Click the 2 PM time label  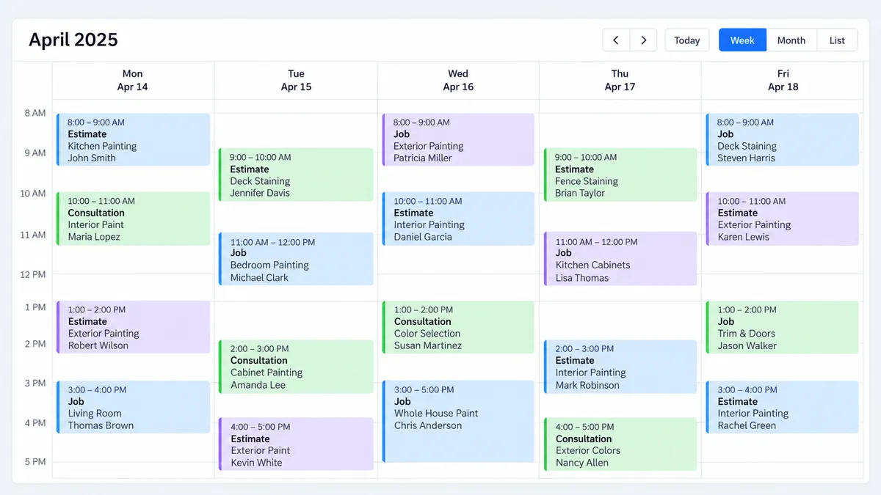point(35,343)
